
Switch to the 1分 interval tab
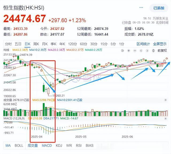(x=122, y=44)
